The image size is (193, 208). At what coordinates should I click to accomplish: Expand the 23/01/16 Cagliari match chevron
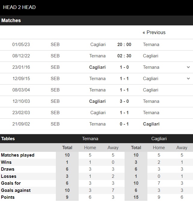[x=188, y=67]
